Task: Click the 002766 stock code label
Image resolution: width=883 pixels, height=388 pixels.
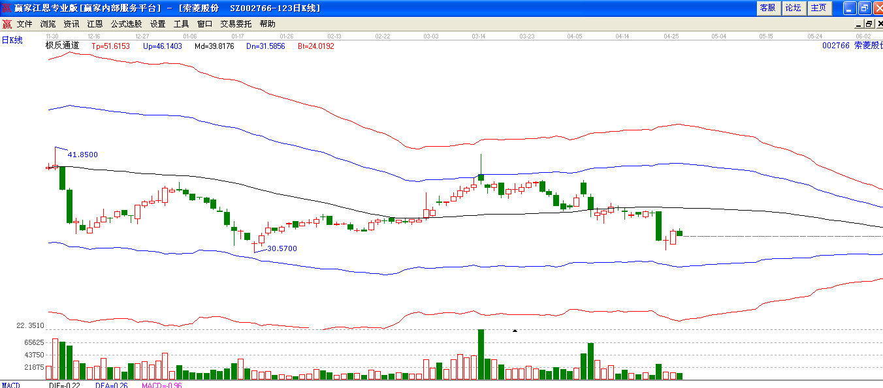Action: pos(836,46)
